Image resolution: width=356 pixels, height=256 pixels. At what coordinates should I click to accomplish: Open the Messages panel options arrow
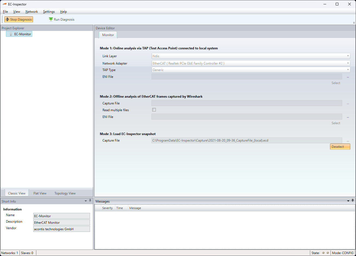(x=348, y=201)
